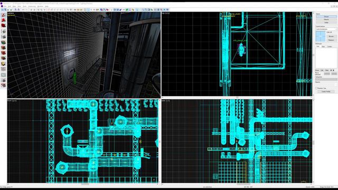Select the Vertex manipulation tool
The height and width of the screenshot is (190, 338).
click(3, 69)
